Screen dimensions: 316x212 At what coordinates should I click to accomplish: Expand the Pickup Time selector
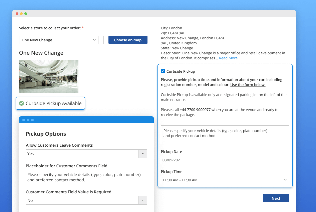[x=225, y=180]
